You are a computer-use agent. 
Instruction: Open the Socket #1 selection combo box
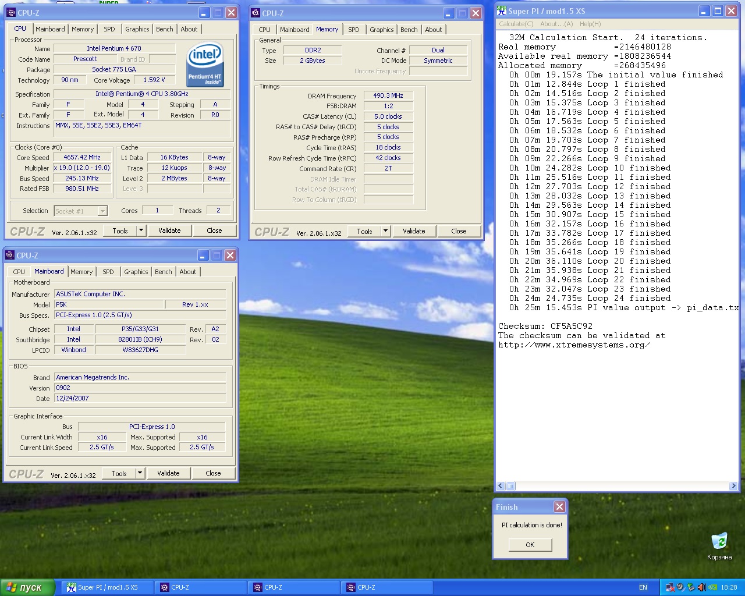(80, 211)
